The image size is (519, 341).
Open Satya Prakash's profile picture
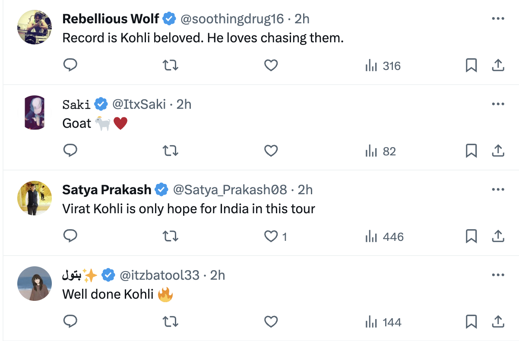tap(35, 198)
